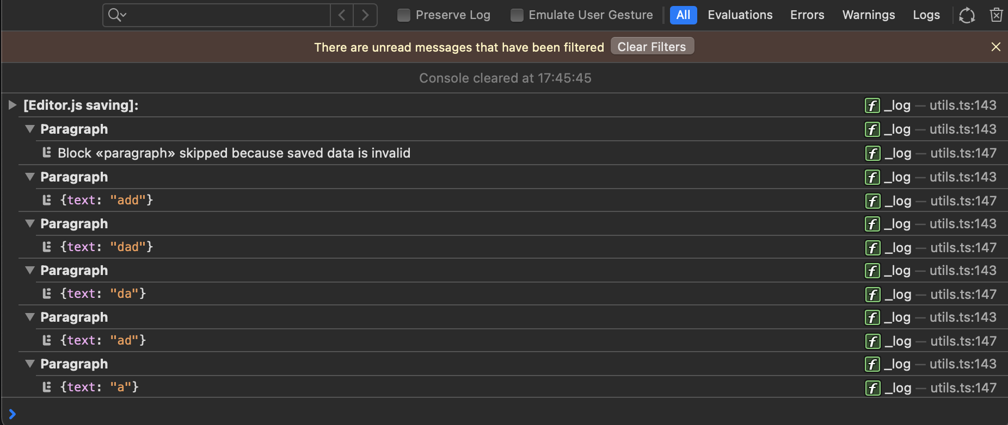Open the magnifying glass search options
This screenshot has width=1008, height=425.
point(116,15)
